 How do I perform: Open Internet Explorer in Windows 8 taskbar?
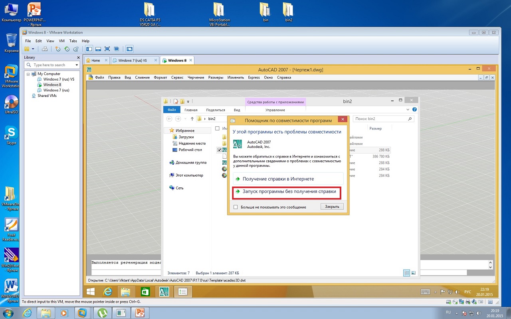point(108,292)
